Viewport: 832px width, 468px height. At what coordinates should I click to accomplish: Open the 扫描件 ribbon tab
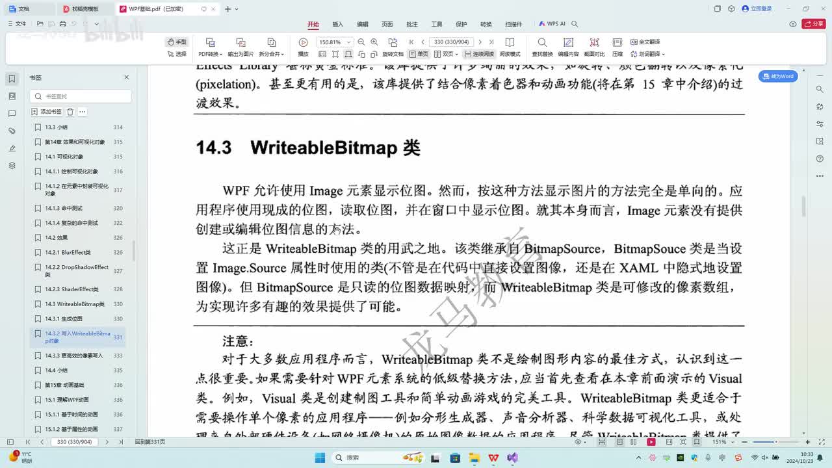(x=513, y=24)
